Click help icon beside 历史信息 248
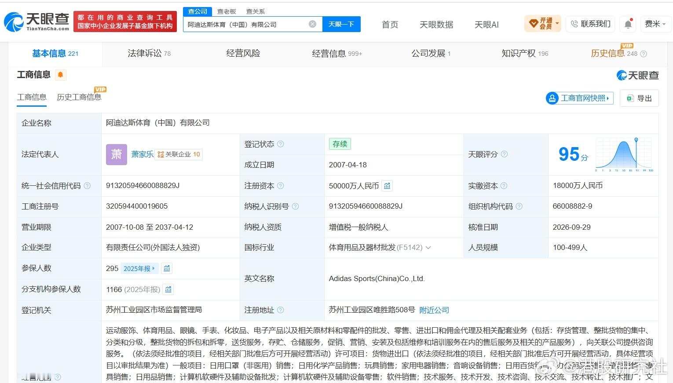This screenshot has height=383, width=673. click(x=644, y=54)
